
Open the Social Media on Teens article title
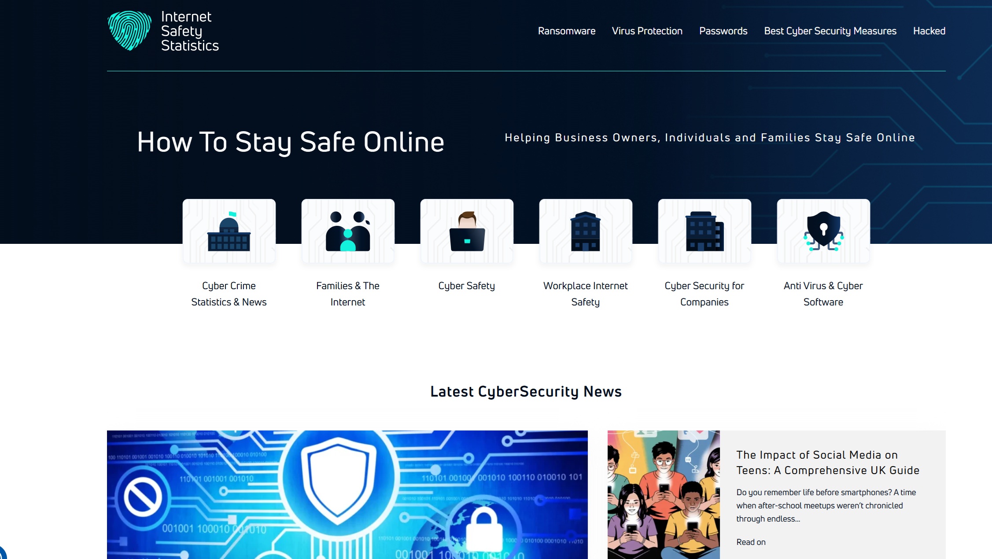point(827,463)
